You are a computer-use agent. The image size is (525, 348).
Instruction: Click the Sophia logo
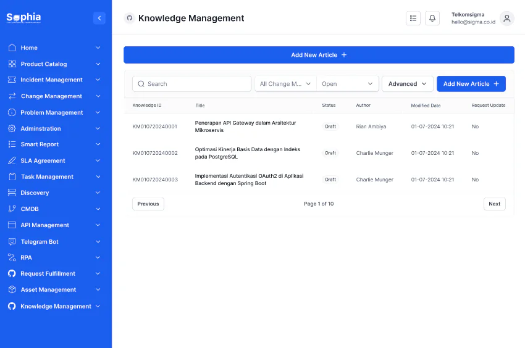[x=23, y=17]
